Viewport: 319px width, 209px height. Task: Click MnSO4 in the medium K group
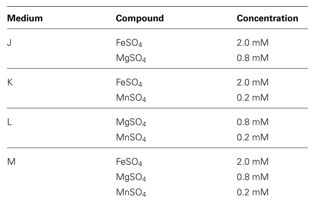coord(131,98)
